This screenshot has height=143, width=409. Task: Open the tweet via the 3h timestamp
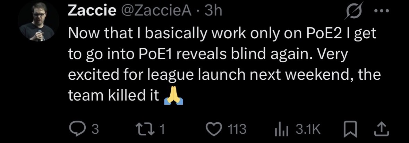coord(213,11)
